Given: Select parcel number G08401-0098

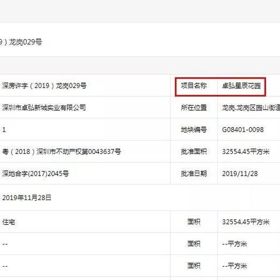Looking at the screenshot, I should click(243, 129).
